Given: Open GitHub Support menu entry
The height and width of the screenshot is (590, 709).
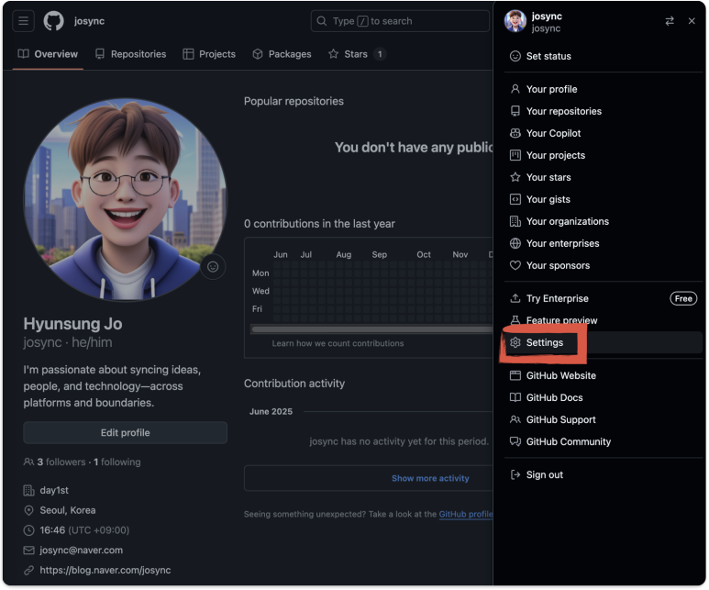Looking at the screenshot, I should pyautogui.click(x=604, y=420).
